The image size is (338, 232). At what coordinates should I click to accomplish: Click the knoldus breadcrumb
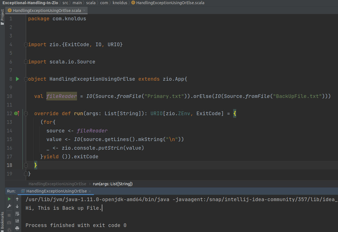pyautogui.click(x=120, y=3)
